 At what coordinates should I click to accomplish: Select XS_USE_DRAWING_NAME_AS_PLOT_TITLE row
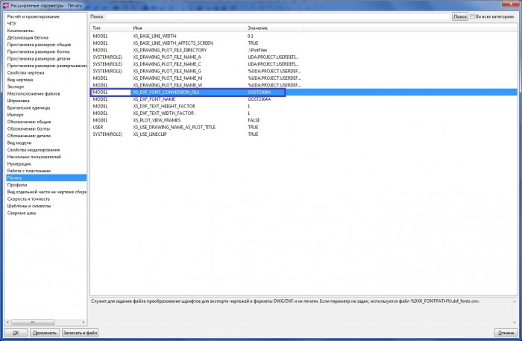pyautogui.click(x=304, y=127)
